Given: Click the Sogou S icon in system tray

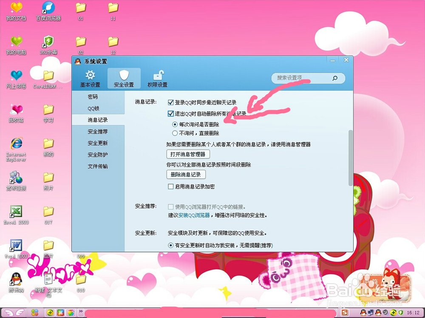Looking at the screenshot, I should pyautogui.click(x=344, y=313).
